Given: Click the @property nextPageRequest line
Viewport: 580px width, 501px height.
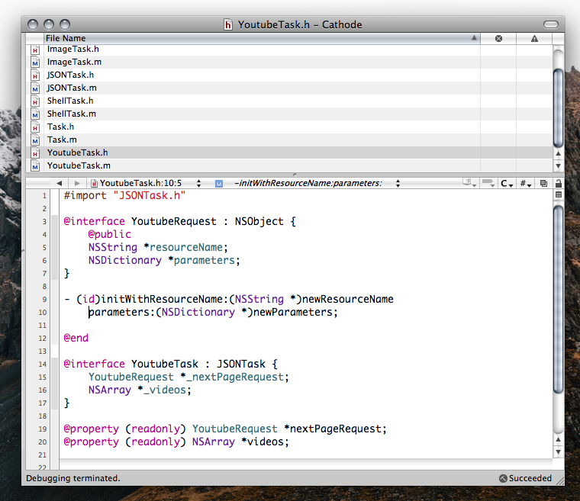Looking at the screenshot, I should (225, 429).
